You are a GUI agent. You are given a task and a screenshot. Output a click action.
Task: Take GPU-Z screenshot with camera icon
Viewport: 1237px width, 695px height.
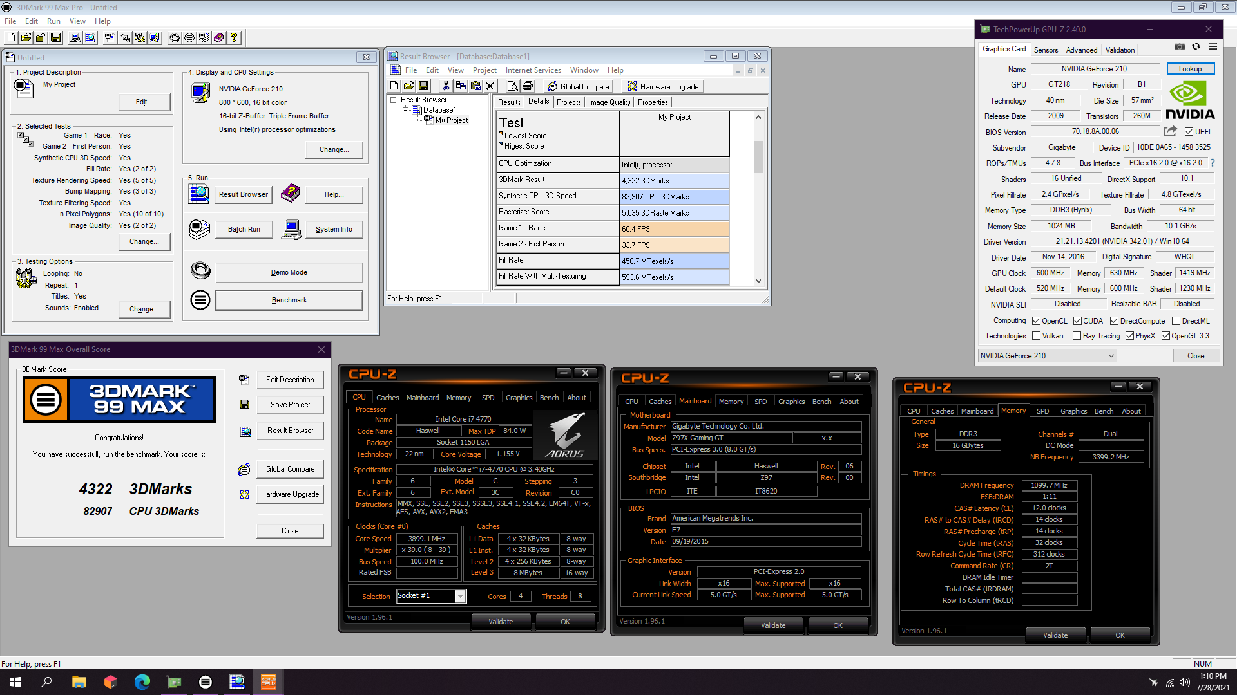click(x=1180, y=47)
